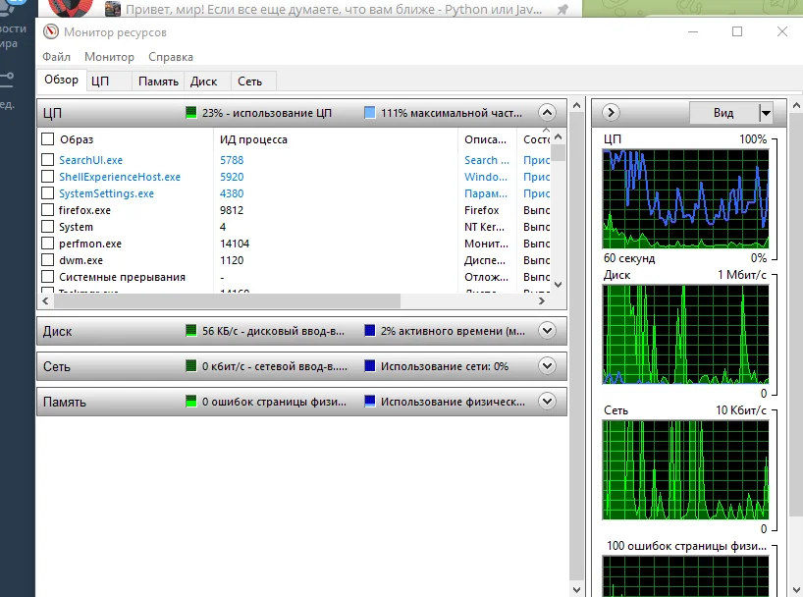Screen dimensions: 803x597
Task: Click the Вид button in graphs pane
Action: (x=723, y=113)
